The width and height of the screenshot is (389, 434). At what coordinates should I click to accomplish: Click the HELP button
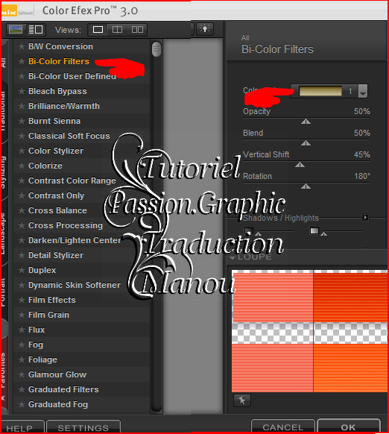[22, 427]
